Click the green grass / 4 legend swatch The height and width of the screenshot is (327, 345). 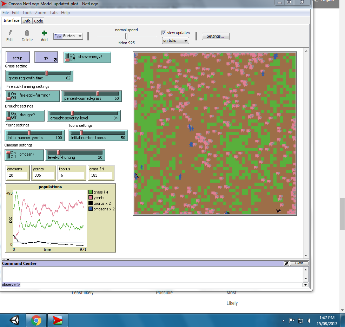click(91, 192)
